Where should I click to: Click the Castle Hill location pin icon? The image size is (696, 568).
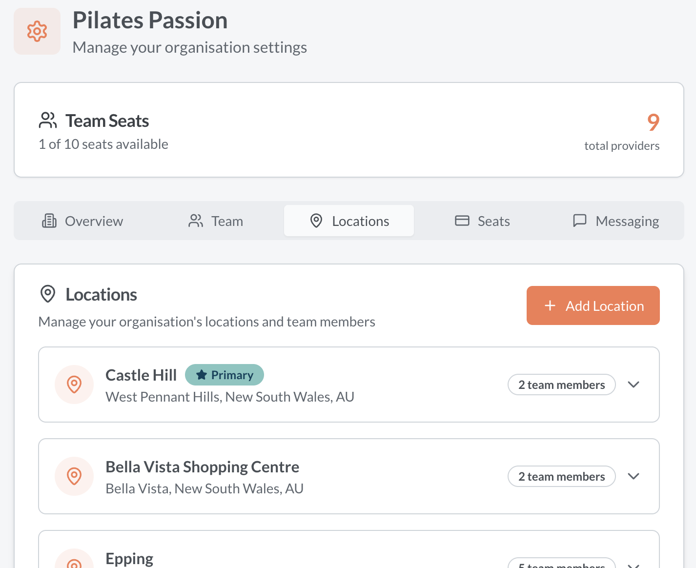74,385
